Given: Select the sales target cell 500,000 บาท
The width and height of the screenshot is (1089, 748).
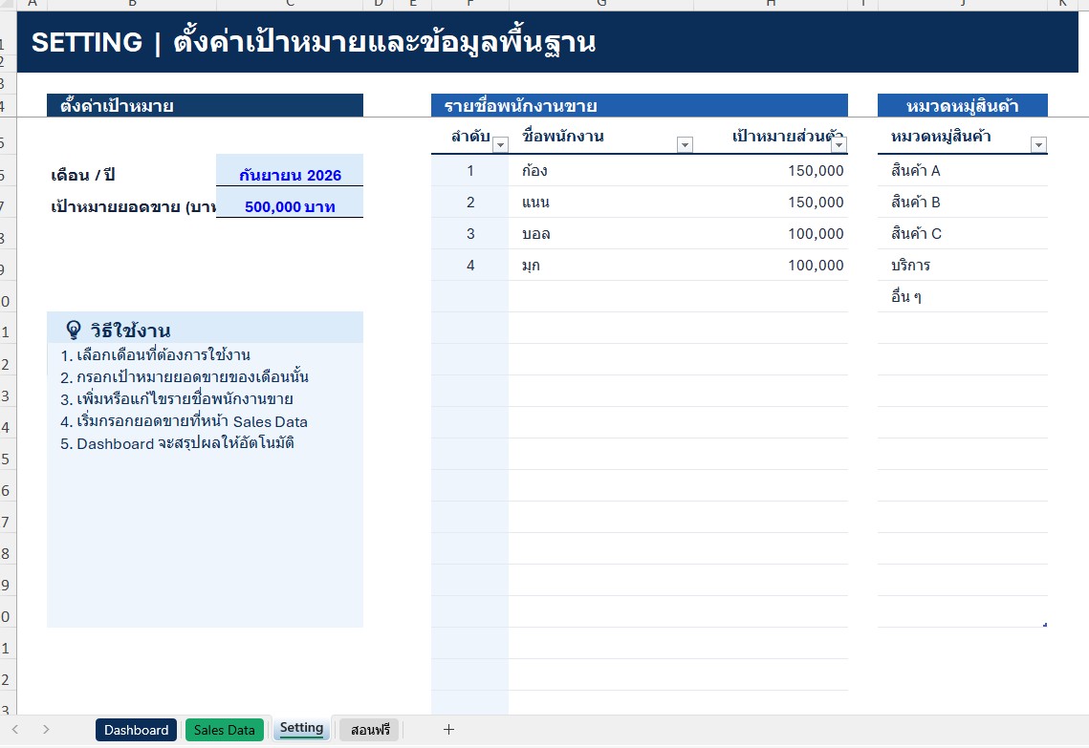Looking at the screenshot, I should point(290,203).
